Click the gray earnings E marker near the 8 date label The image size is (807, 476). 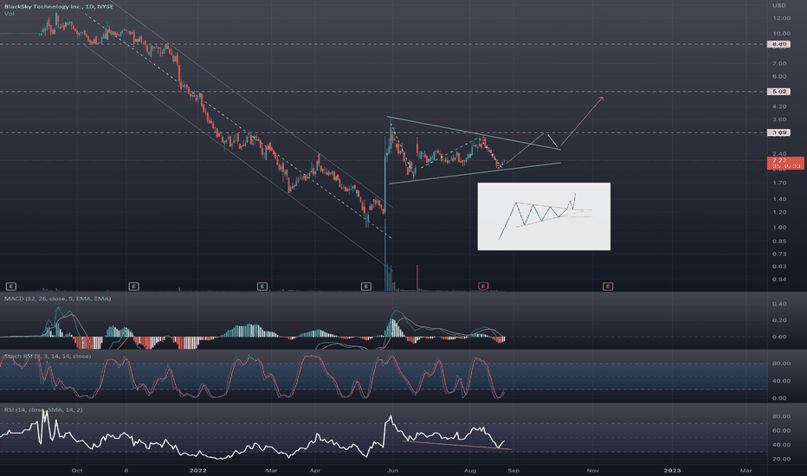point(134,286)
